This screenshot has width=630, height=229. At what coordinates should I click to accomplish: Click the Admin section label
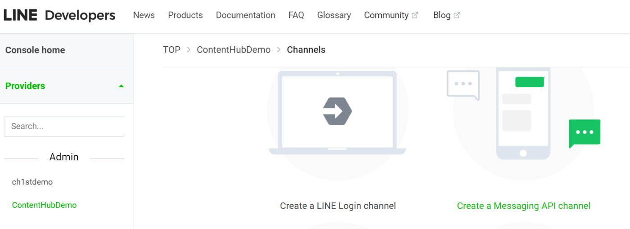click(64, 157)
